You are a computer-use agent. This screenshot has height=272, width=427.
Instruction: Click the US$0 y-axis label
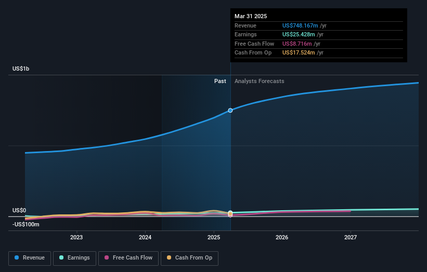point(19,210)
